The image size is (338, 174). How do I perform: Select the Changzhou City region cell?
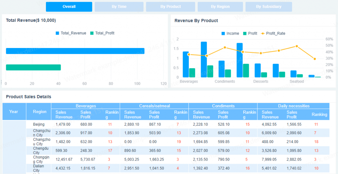point(39,142)
